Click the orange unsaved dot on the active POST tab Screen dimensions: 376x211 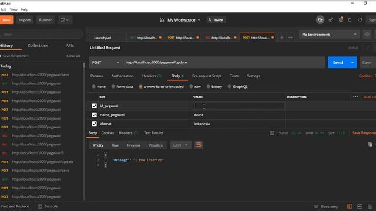coord(273,38)
